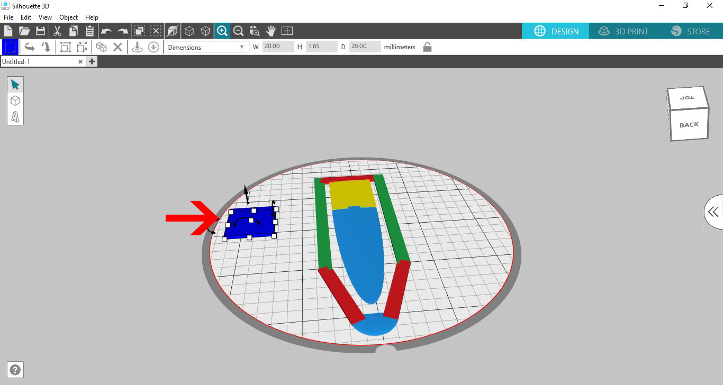
Task: Click the D depth field showing 20.00
Action: coord(365,47)
